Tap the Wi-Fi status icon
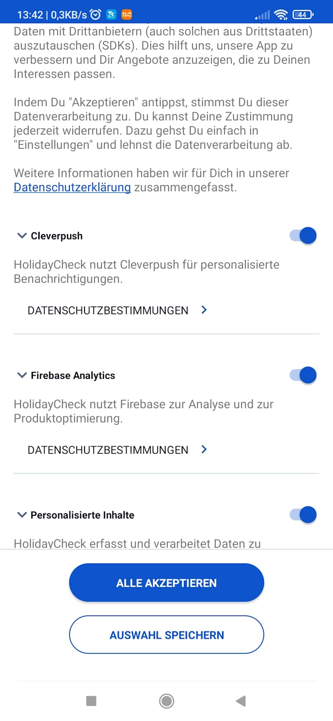The image size is (333, 721). 281,15
